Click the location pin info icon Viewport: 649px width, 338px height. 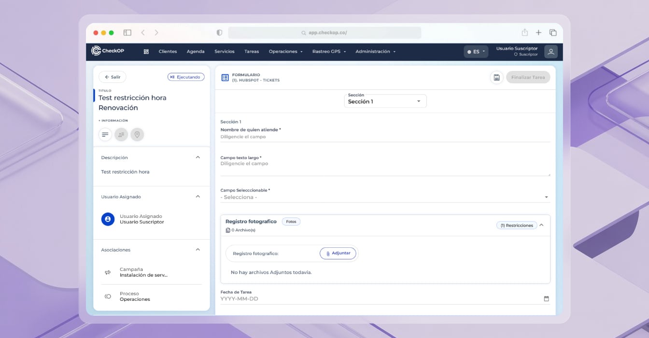tap(137, 135)
